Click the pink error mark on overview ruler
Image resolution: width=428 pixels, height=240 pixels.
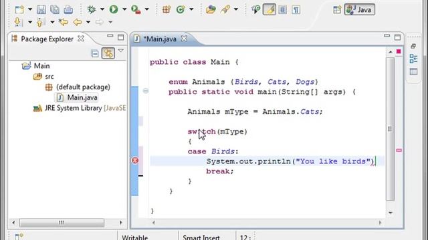point(399,151)
